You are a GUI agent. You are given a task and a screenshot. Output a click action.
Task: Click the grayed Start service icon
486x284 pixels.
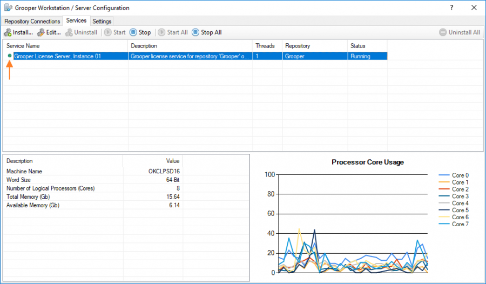[107, 32]
